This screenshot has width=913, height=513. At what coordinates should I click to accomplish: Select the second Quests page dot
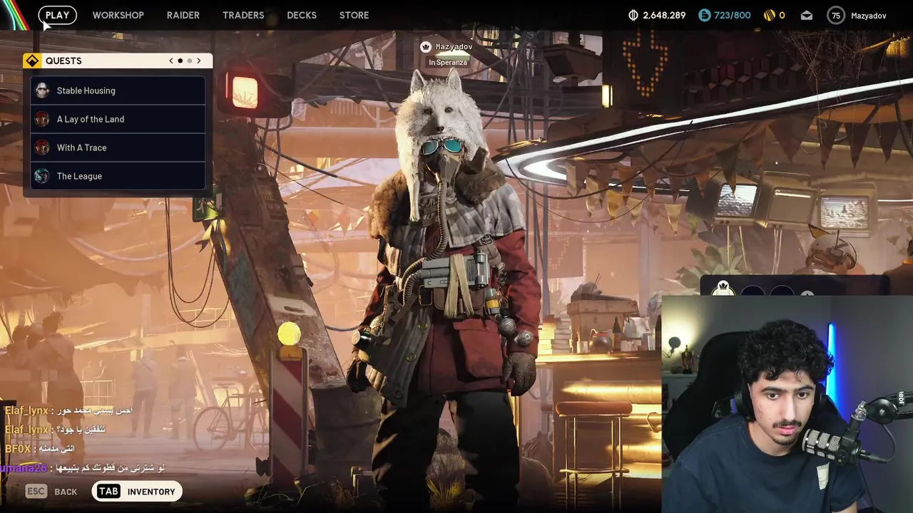(189, 61)
